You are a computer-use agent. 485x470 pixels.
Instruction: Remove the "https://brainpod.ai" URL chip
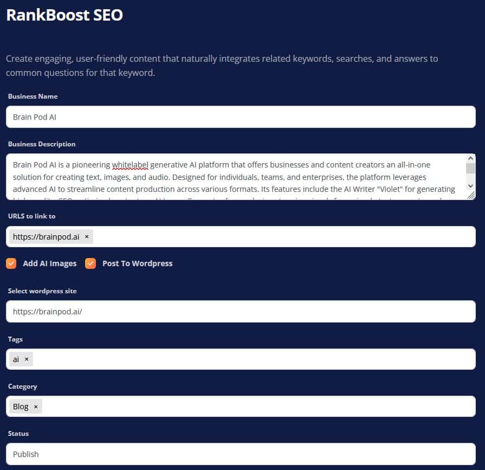click(87, 236)
